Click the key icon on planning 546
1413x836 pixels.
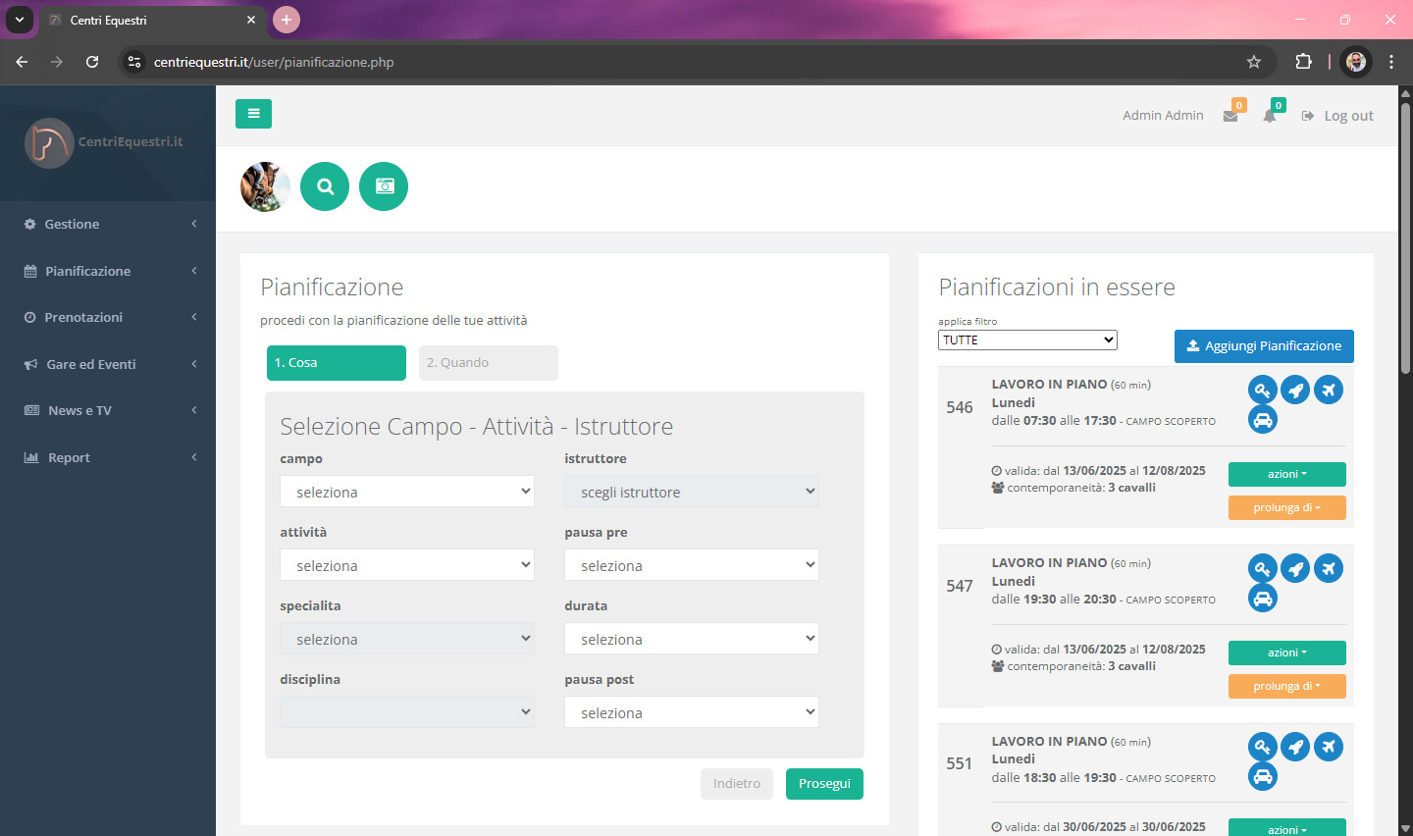click(1263, 391)
